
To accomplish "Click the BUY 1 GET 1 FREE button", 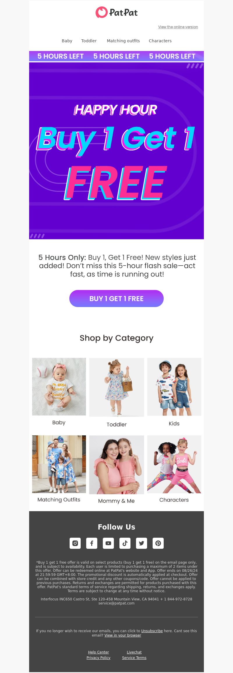I will (116, 298).
